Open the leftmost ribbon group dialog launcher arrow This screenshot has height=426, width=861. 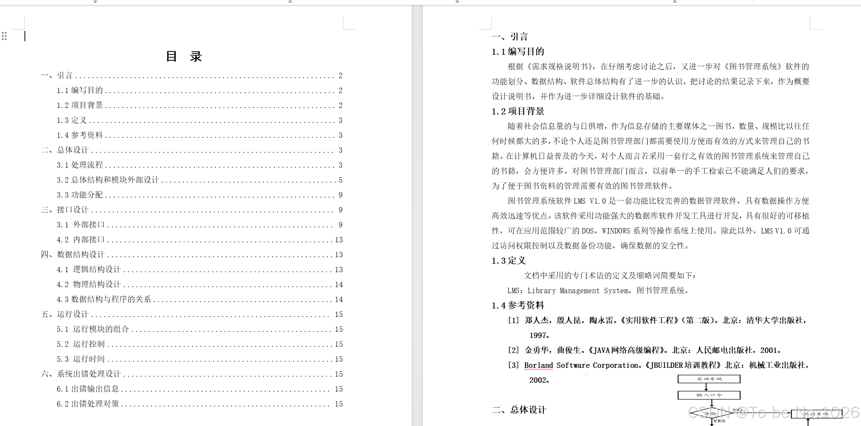click(x=95, y=2)
